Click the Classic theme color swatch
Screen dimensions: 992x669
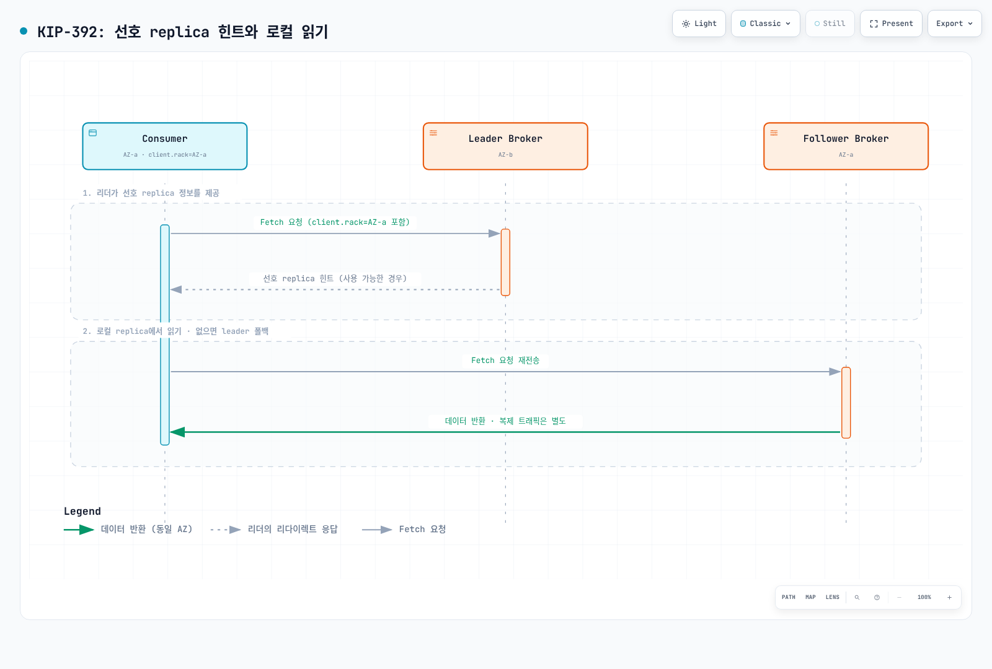coord(743,24)
